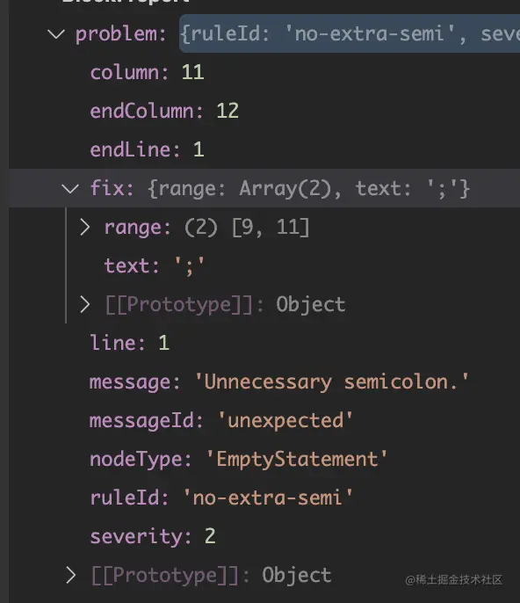
Task: Select the text ';' property
Action: click(x=155, y=266)
